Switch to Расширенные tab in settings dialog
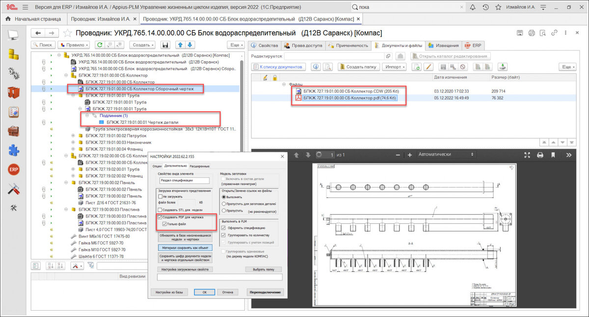Viewport: 589px width, 317px height. 200,166
